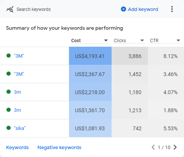Go to previous page of keywords
Image resolution: width=184 pixels, height=157 pixels.
(153, 147)
